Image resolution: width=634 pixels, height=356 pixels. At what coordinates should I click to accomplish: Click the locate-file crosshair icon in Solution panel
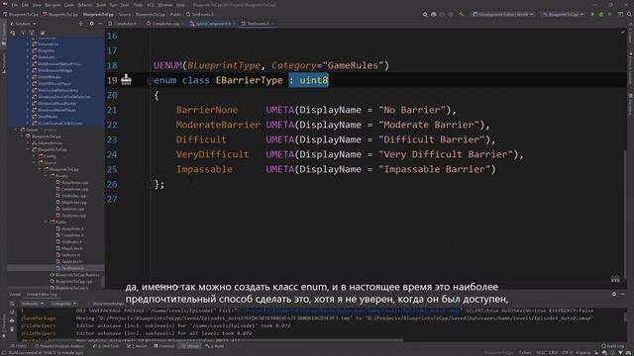pyautogui.click(x=81, y=24)
